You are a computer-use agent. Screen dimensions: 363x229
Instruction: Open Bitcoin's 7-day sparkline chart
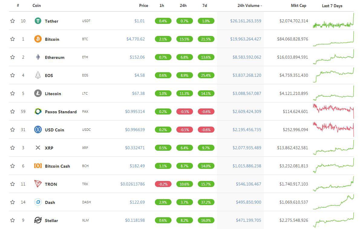click(333, 39)
